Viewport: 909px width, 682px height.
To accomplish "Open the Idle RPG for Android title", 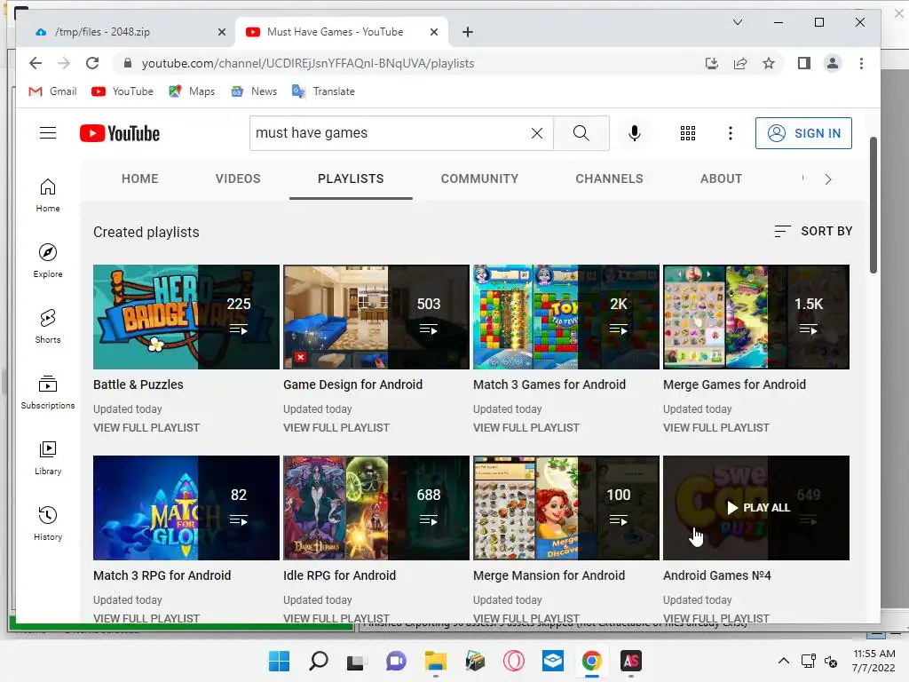I will [x=339, y=575].
